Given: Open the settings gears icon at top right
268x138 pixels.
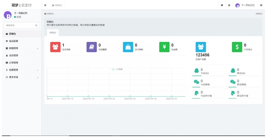Looking at the screenshot, I should (261, 5).
